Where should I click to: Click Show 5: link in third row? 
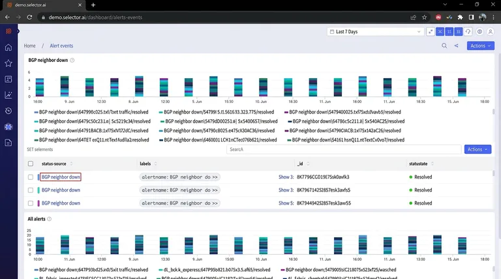coord(286,203)
